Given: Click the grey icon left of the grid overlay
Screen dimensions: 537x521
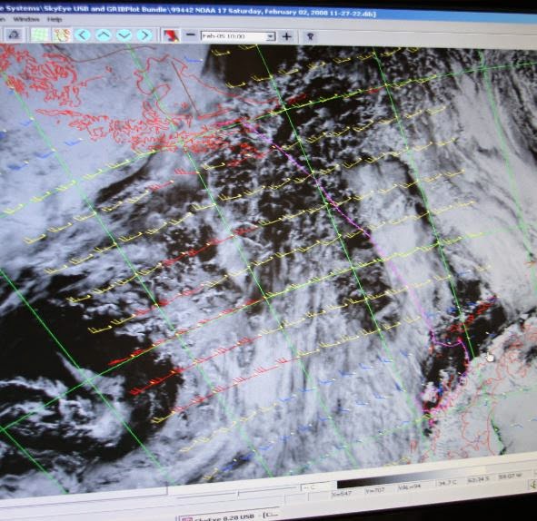Looking at the screenshot, I should (15, 34).
